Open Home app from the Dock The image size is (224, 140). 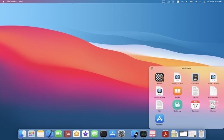coord(76,134)
